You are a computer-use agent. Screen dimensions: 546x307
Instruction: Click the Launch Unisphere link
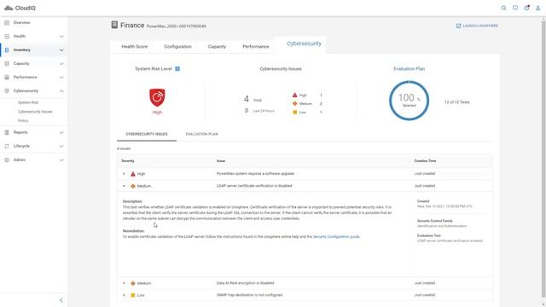click(479, 26)
